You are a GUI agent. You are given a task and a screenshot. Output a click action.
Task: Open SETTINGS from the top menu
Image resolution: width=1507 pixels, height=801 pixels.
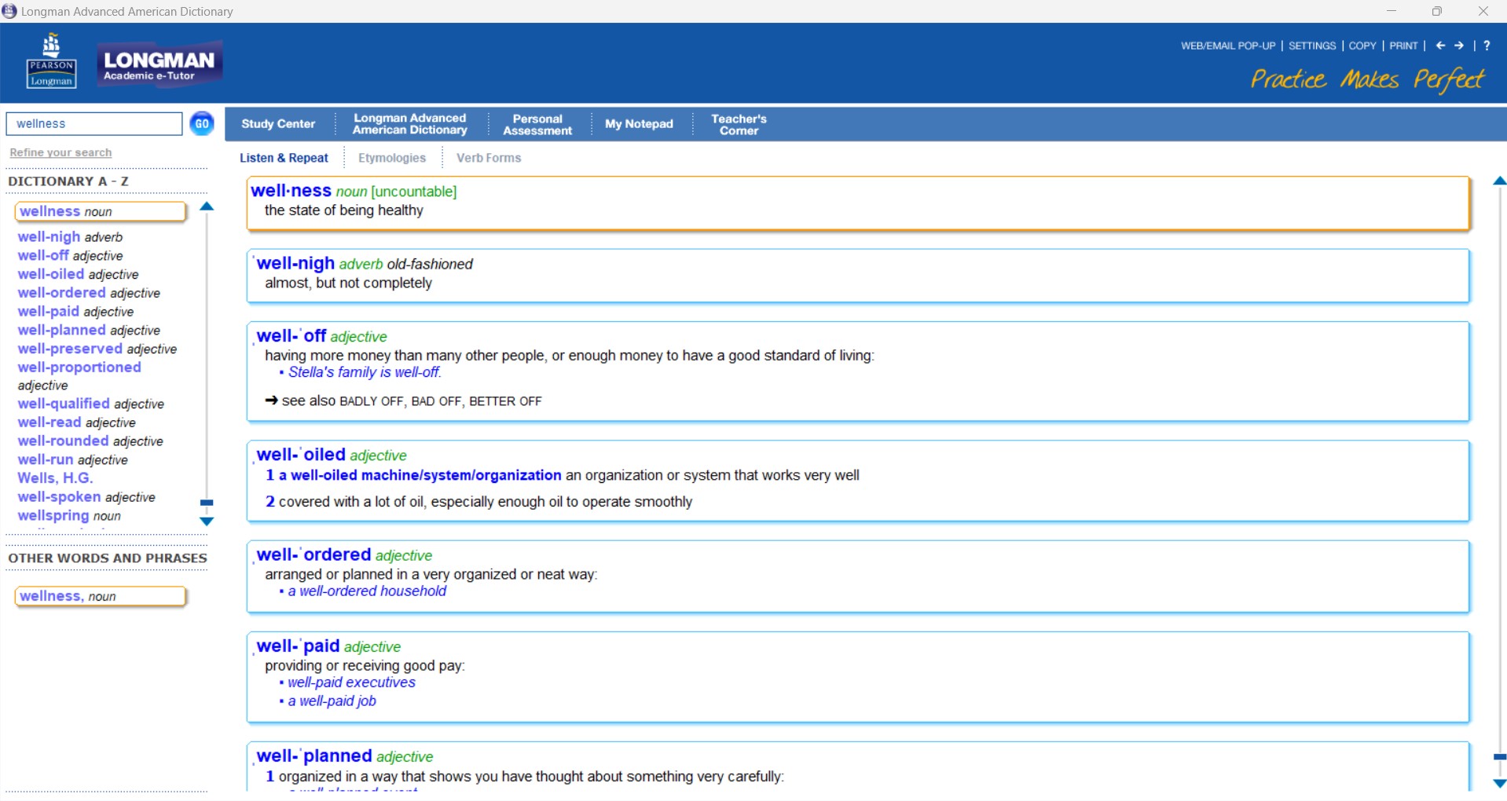[x=1312, y=46]
